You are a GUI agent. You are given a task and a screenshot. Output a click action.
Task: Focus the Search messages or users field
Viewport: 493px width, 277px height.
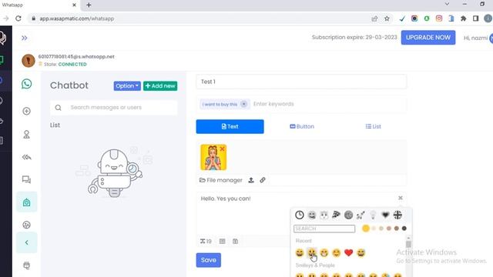point(114,108)
